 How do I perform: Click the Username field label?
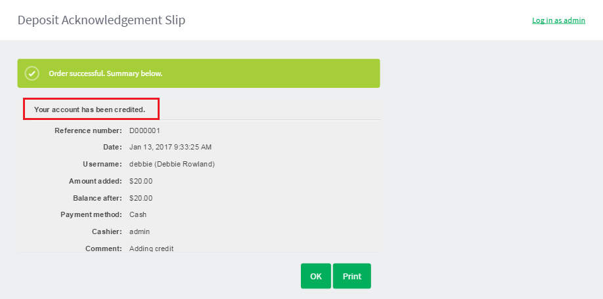(x=102, y=165)
